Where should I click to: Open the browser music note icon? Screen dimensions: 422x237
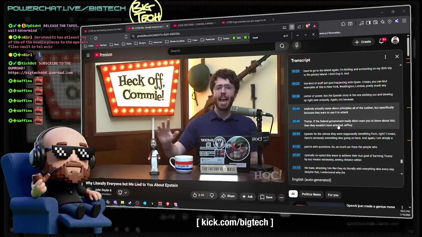pos(361,23)
